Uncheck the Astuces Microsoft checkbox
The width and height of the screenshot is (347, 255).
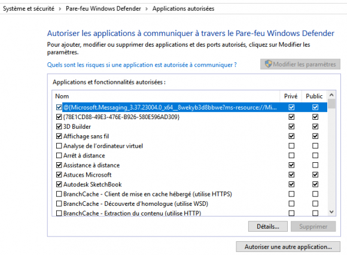59,175
